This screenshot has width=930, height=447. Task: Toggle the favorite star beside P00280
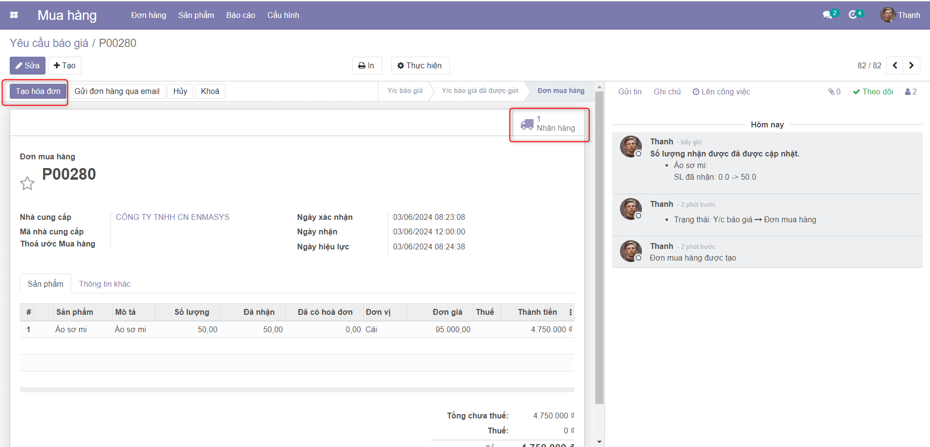pyautogui.click(x=27, y=183)
